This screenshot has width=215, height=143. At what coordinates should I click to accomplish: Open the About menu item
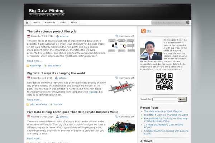pyautogui.click(x=74, y=23)
